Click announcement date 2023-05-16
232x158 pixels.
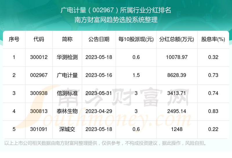tap(99, 75)
